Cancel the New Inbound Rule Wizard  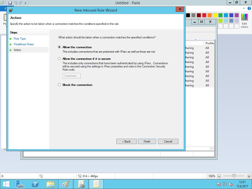pos(168,141)
